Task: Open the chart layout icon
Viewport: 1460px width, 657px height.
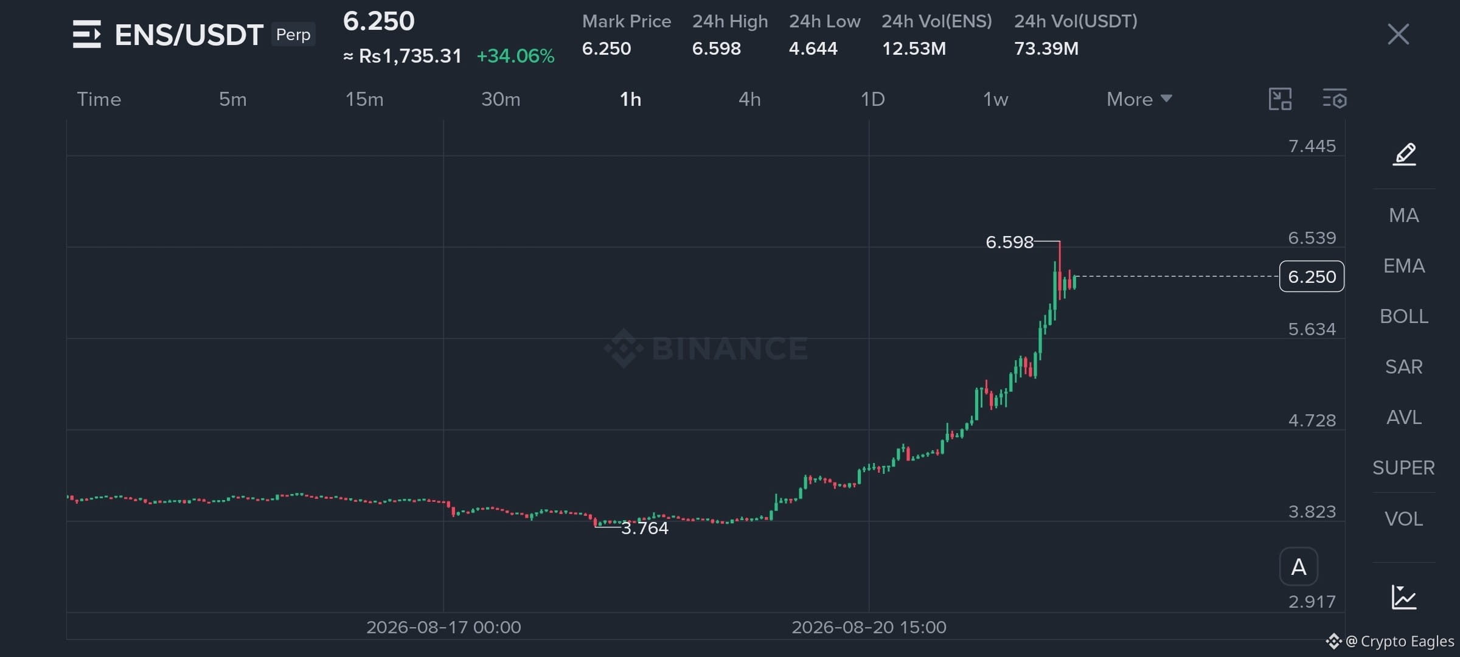Action: (1280, 99)
